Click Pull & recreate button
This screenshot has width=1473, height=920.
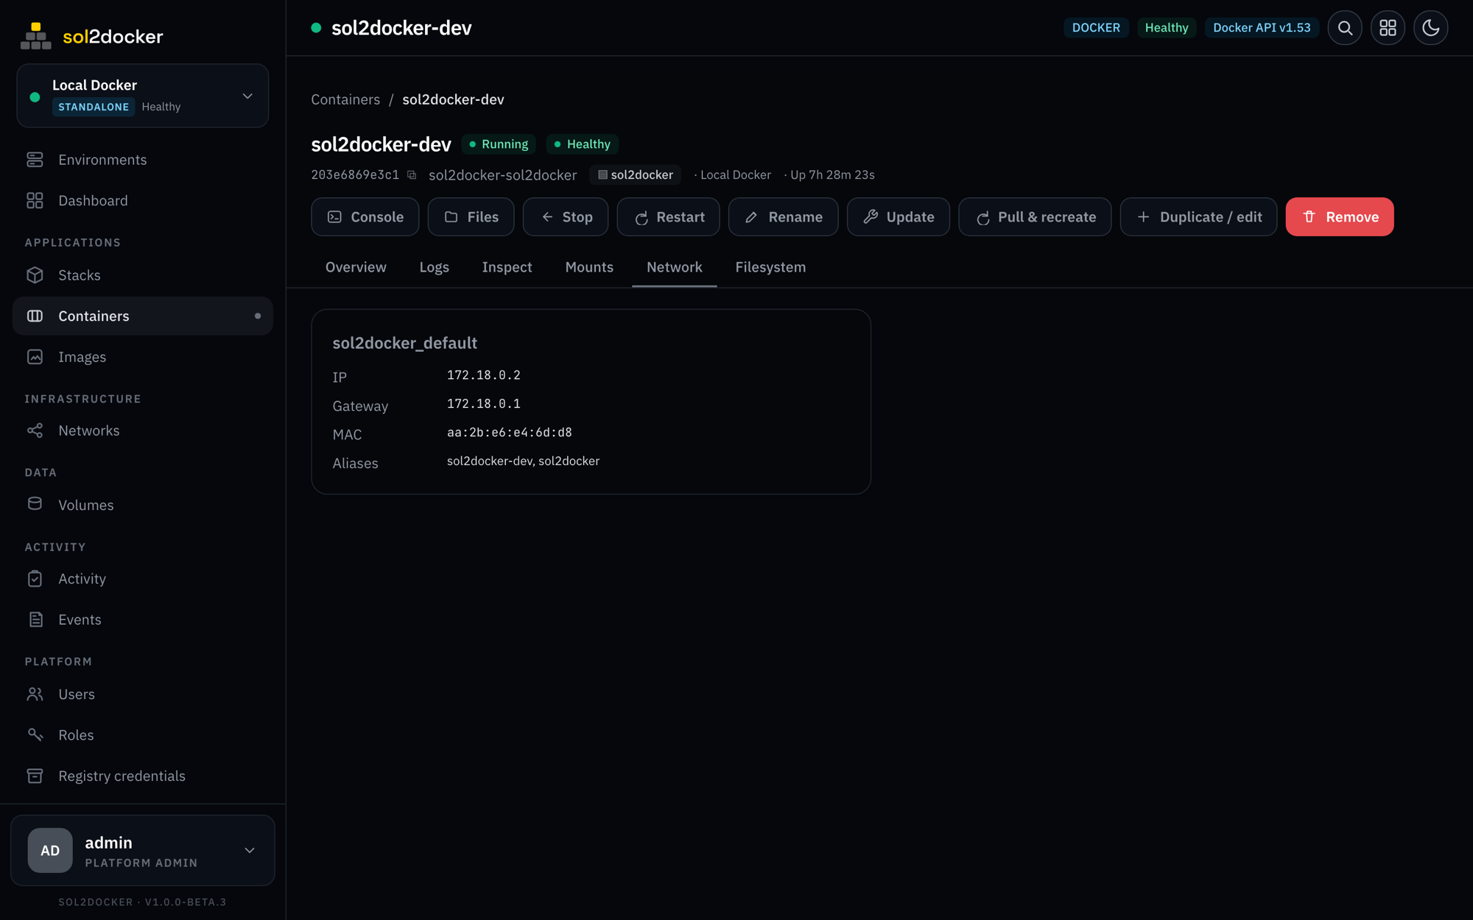click(1035, 216)
